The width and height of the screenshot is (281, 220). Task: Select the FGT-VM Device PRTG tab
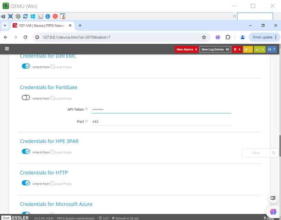[x=42, y=26]
